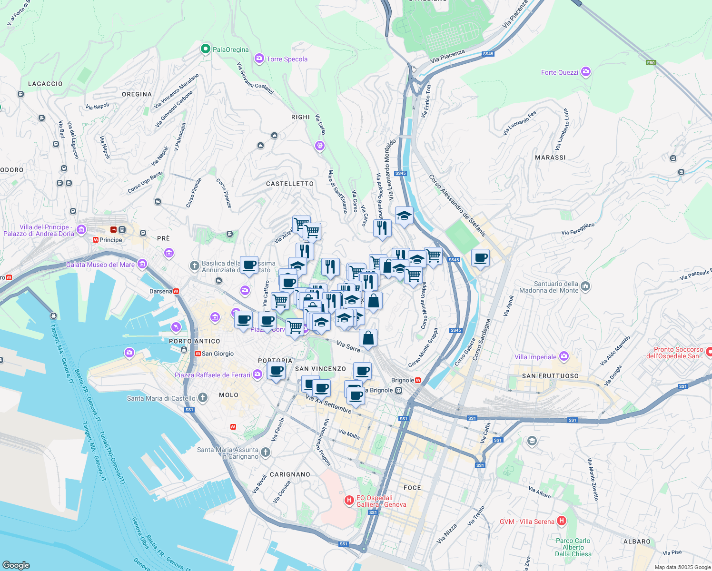Click the Villa del Principe museum marker
Image resolution: width=712 pixels, height=571 pixels.
click(81, 230)
